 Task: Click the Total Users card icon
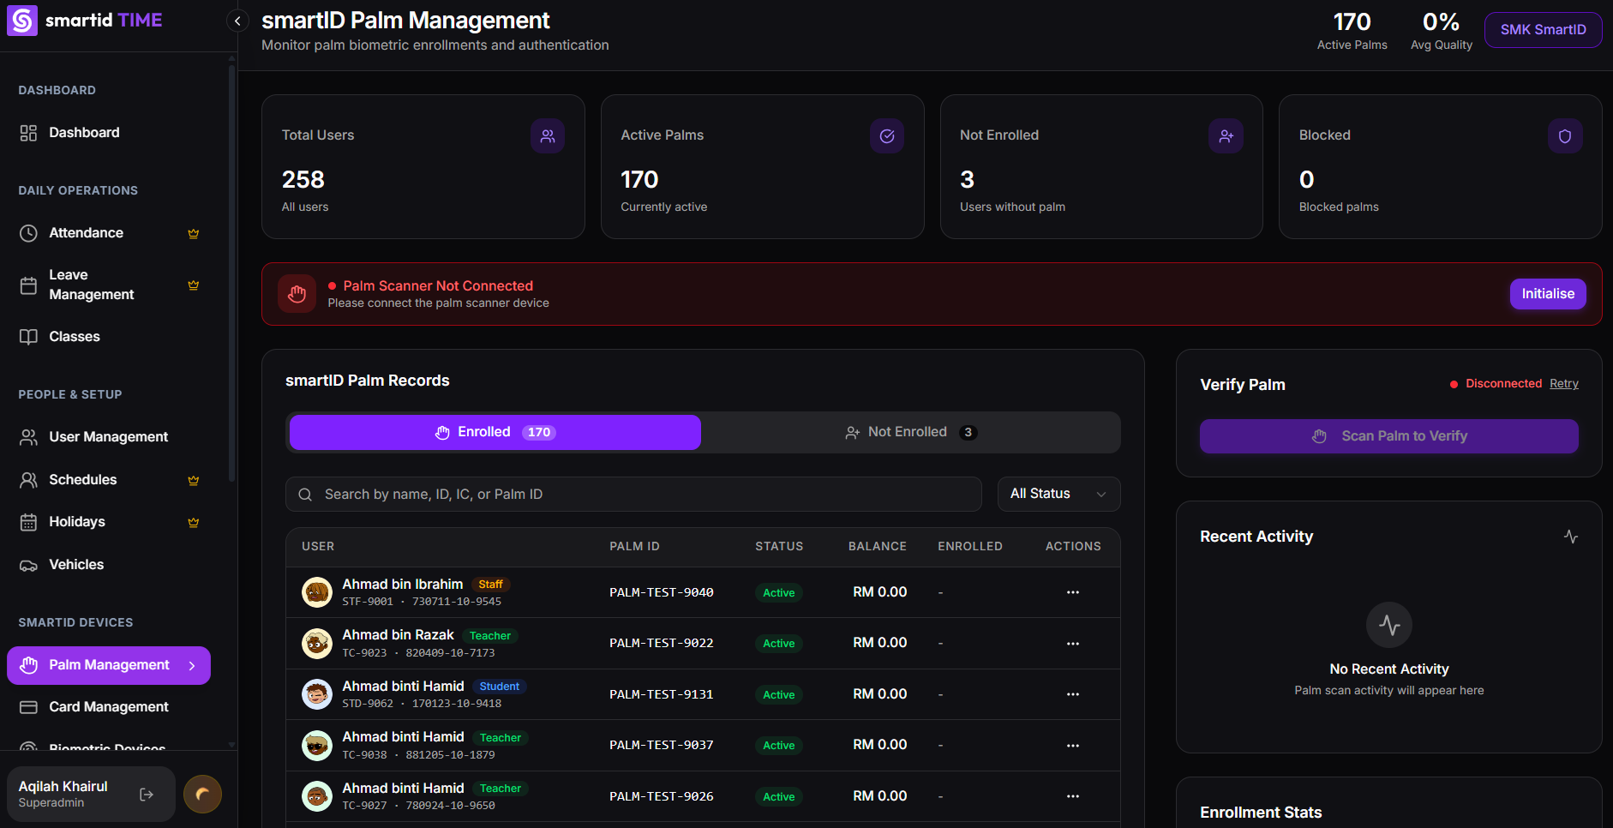tap(548, 136)
